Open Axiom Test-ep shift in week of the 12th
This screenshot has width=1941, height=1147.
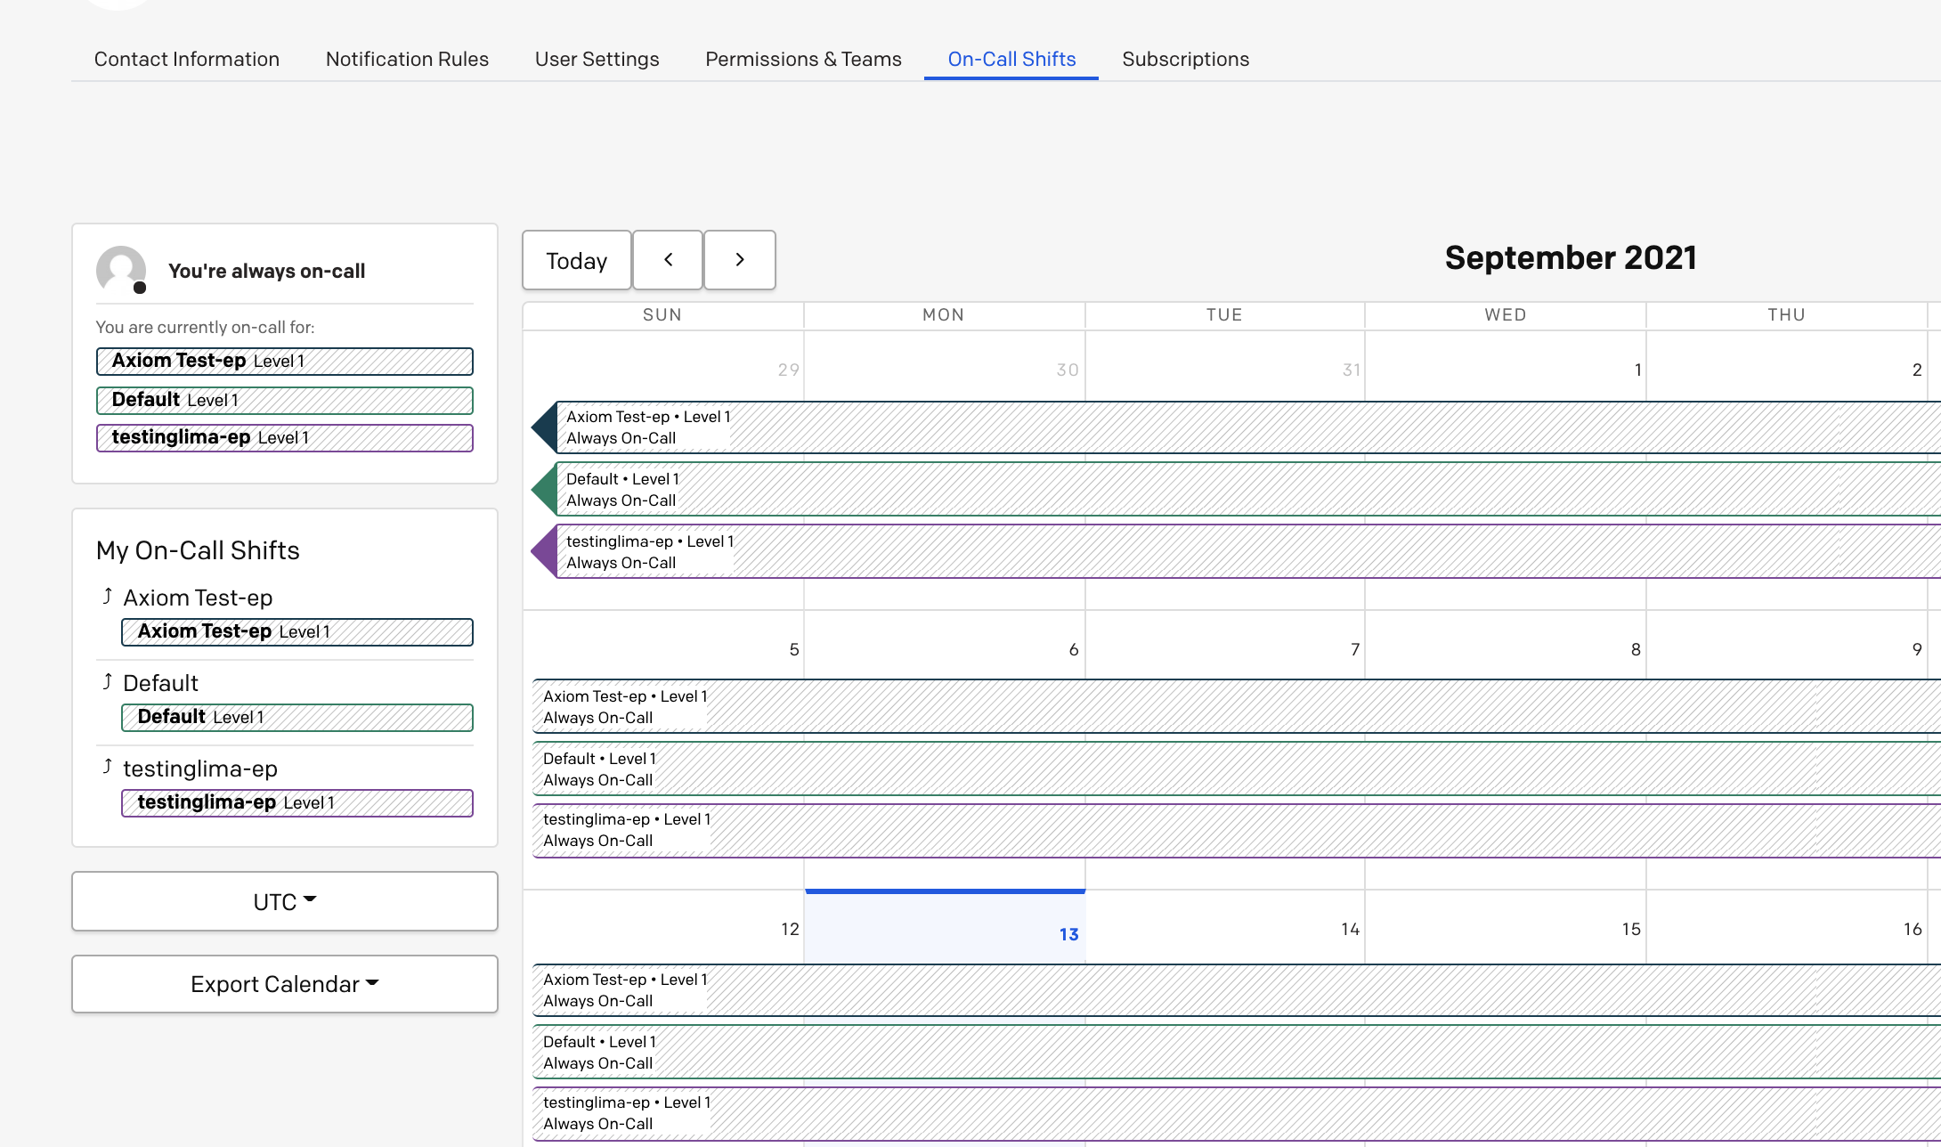click(x=1238, y=989)
